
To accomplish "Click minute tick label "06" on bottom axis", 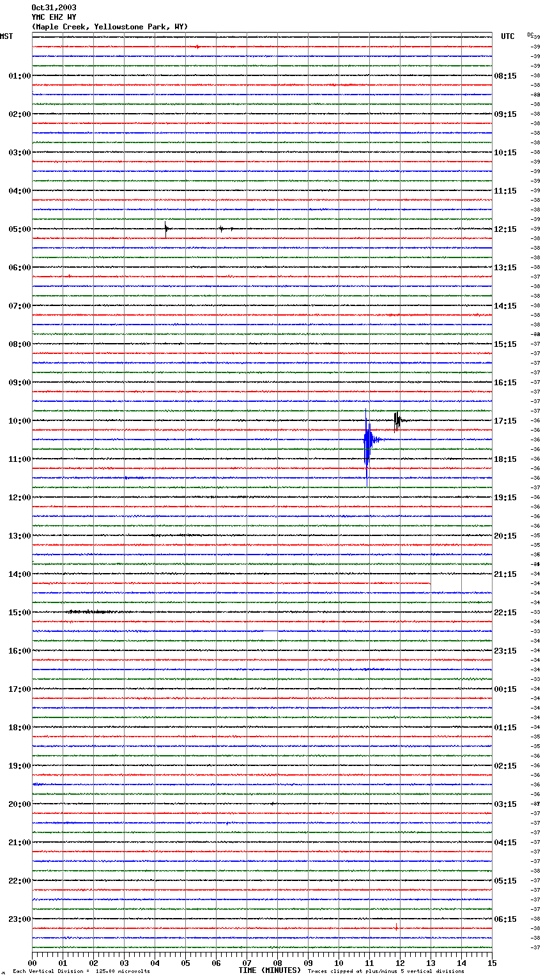I will pyautogui.click(x=216, y=962).
